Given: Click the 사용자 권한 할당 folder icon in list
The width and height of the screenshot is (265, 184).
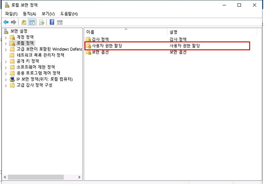Looking at the screenshot, I should coord(88,46).
